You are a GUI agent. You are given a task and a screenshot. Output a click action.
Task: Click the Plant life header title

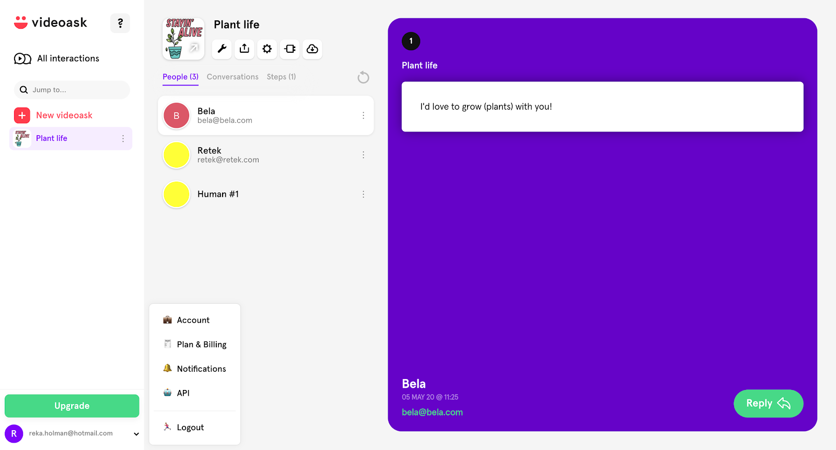pos(237,25)
